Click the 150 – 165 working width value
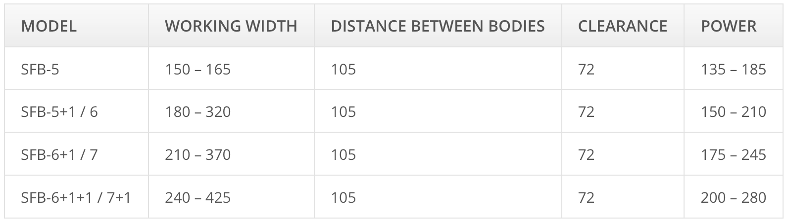This screenshot has height=222, width=787. (x=197, y=69)
